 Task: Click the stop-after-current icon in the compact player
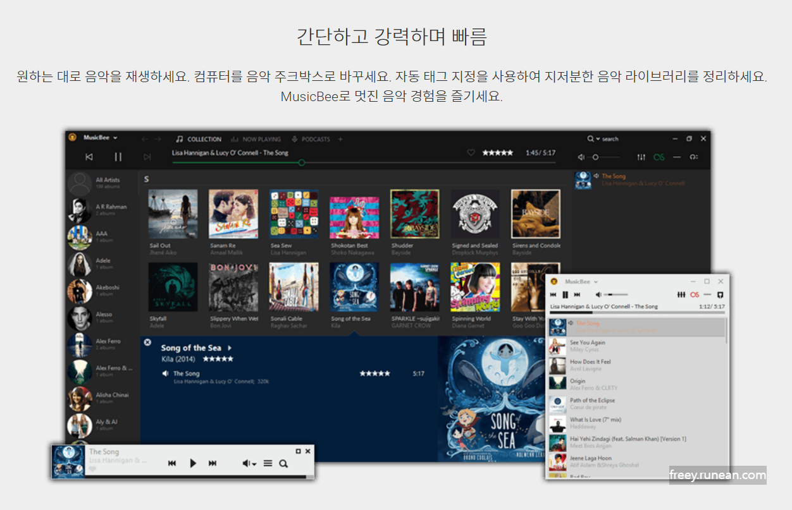720,294
